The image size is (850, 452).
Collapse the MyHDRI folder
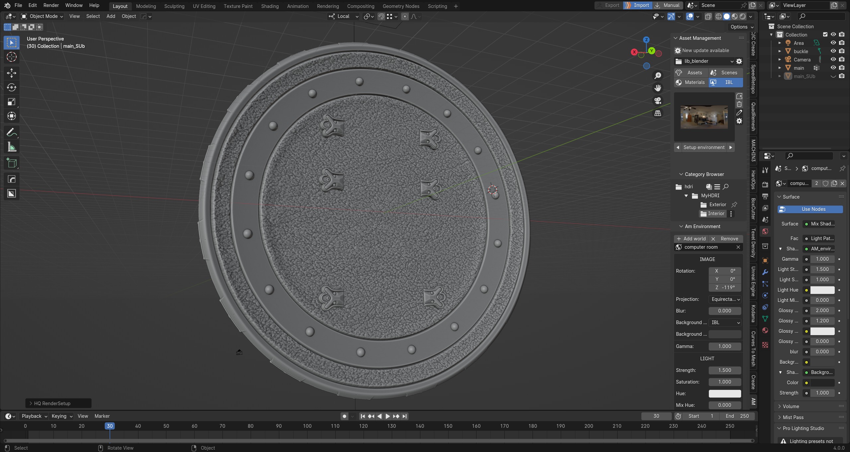coord(686,196)
